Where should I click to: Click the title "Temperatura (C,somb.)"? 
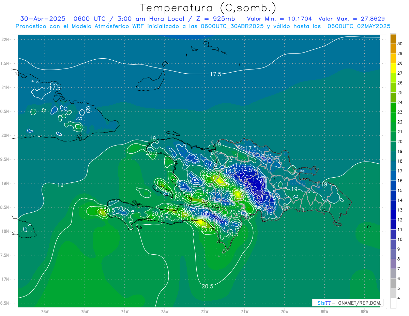(x=208, y=8)
